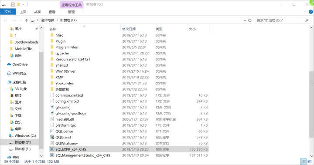Viewport: 314px width, 165px height.
Task: Select the qycache folder icon
Action: pos(52,53)
